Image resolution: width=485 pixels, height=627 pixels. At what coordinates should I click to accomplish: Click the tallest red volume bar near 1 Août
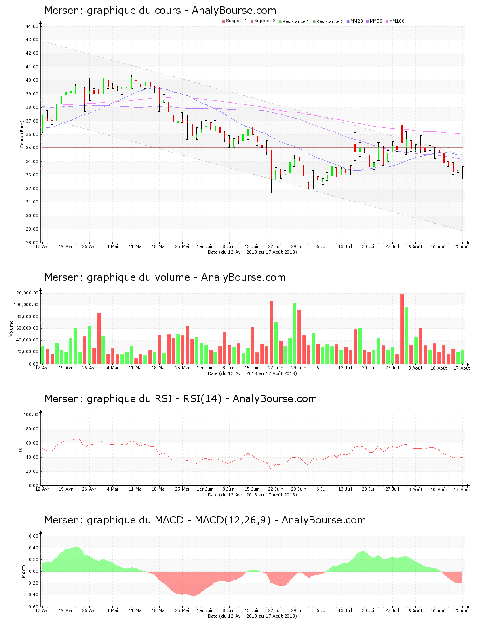402,329
